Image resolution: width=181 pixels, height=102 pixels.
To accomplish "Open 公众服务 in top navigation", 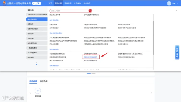I will click(77, 3).
